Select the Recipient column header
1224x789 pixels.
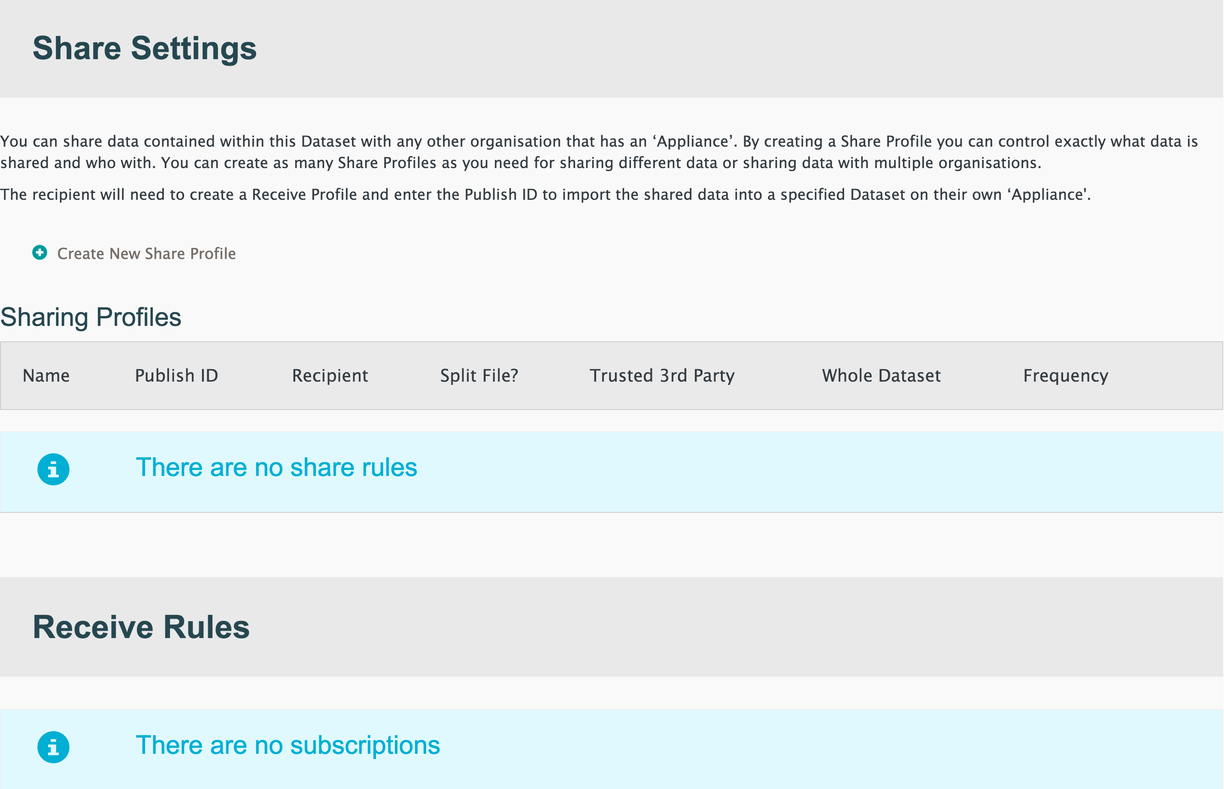coord(330,376)
